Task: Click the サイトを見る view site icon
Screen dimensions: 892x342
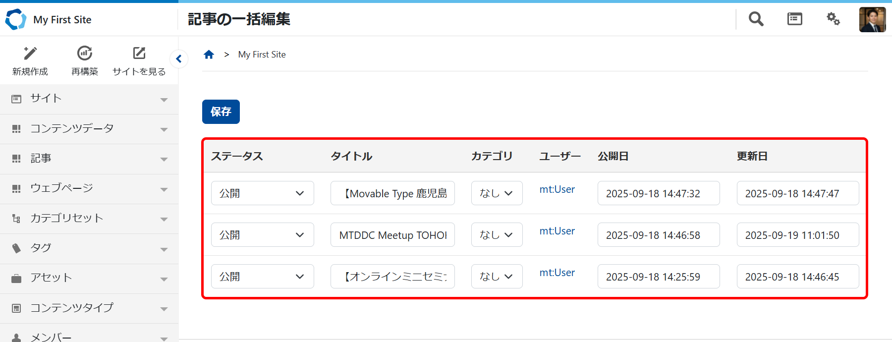Action: (x=139, y=54)
